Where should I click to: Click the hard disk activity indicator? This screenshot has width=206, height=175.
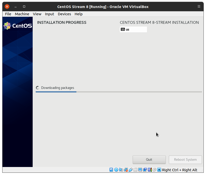point(111,170)
